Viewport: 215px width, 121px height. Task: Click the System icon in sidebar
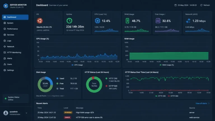pyautogui.click(x=5, y=23)
